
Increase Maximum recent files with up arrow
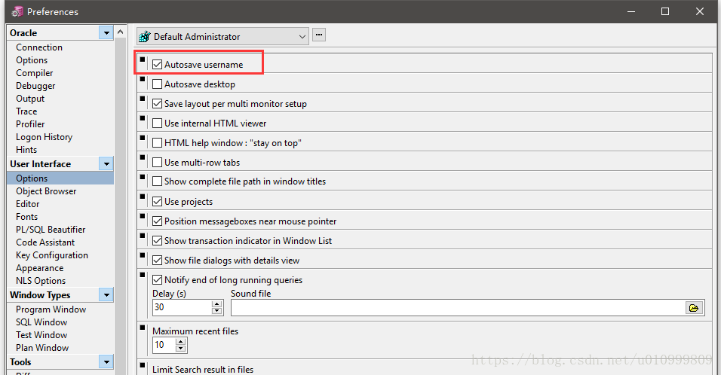click(x=181, y=342)
